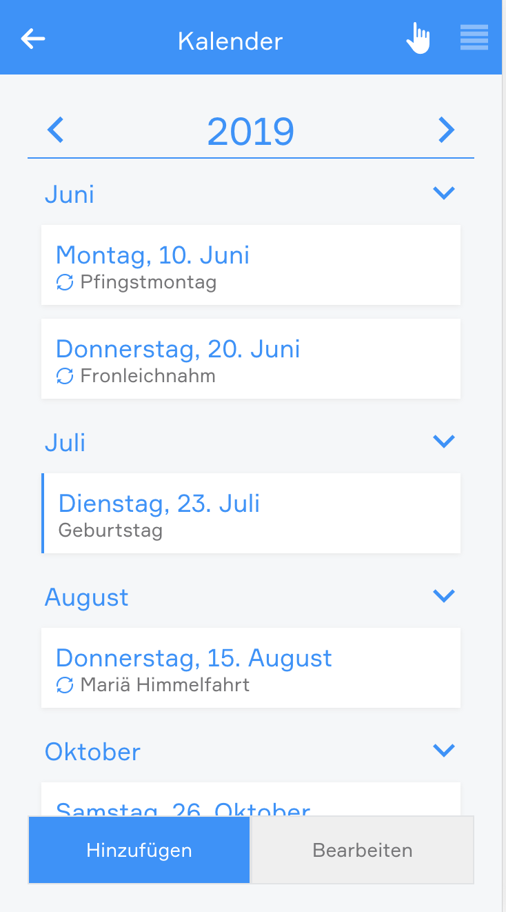Click the back arrow in header
Screen dimensions: 506x912
pyautogui.click(x=33, y=39)
